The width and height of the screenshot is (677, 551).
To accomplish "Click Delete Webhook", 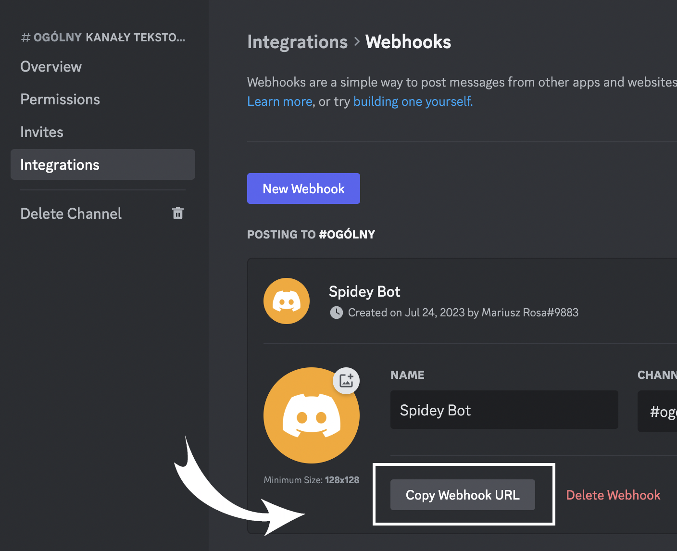I will pos(613,495).
